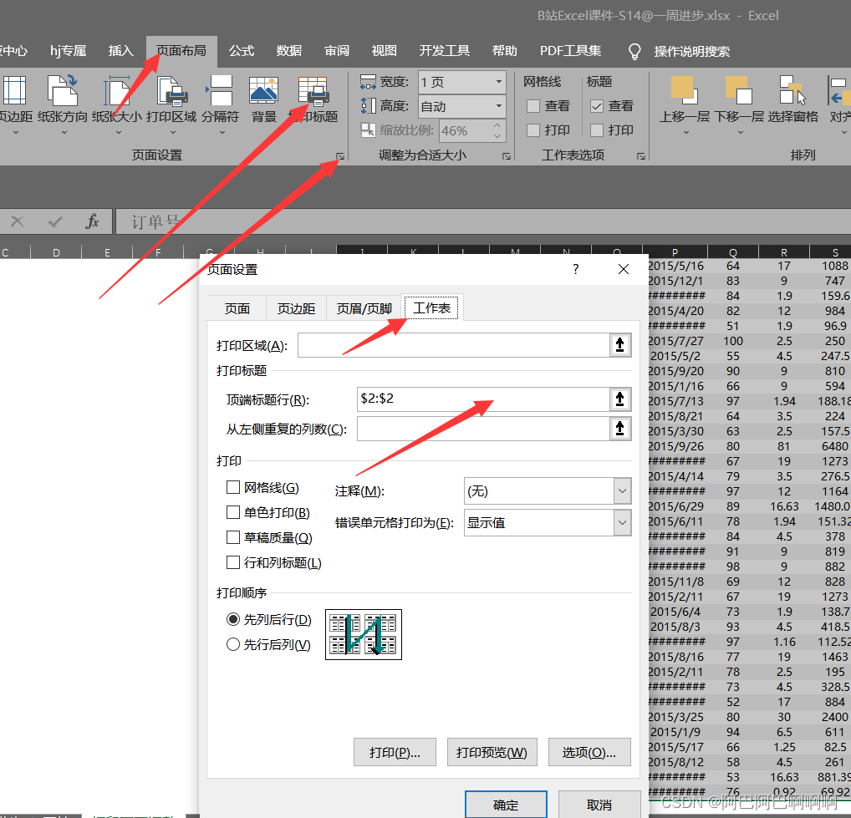Click the $2:$2 rows to repeat field

(483, 399)
